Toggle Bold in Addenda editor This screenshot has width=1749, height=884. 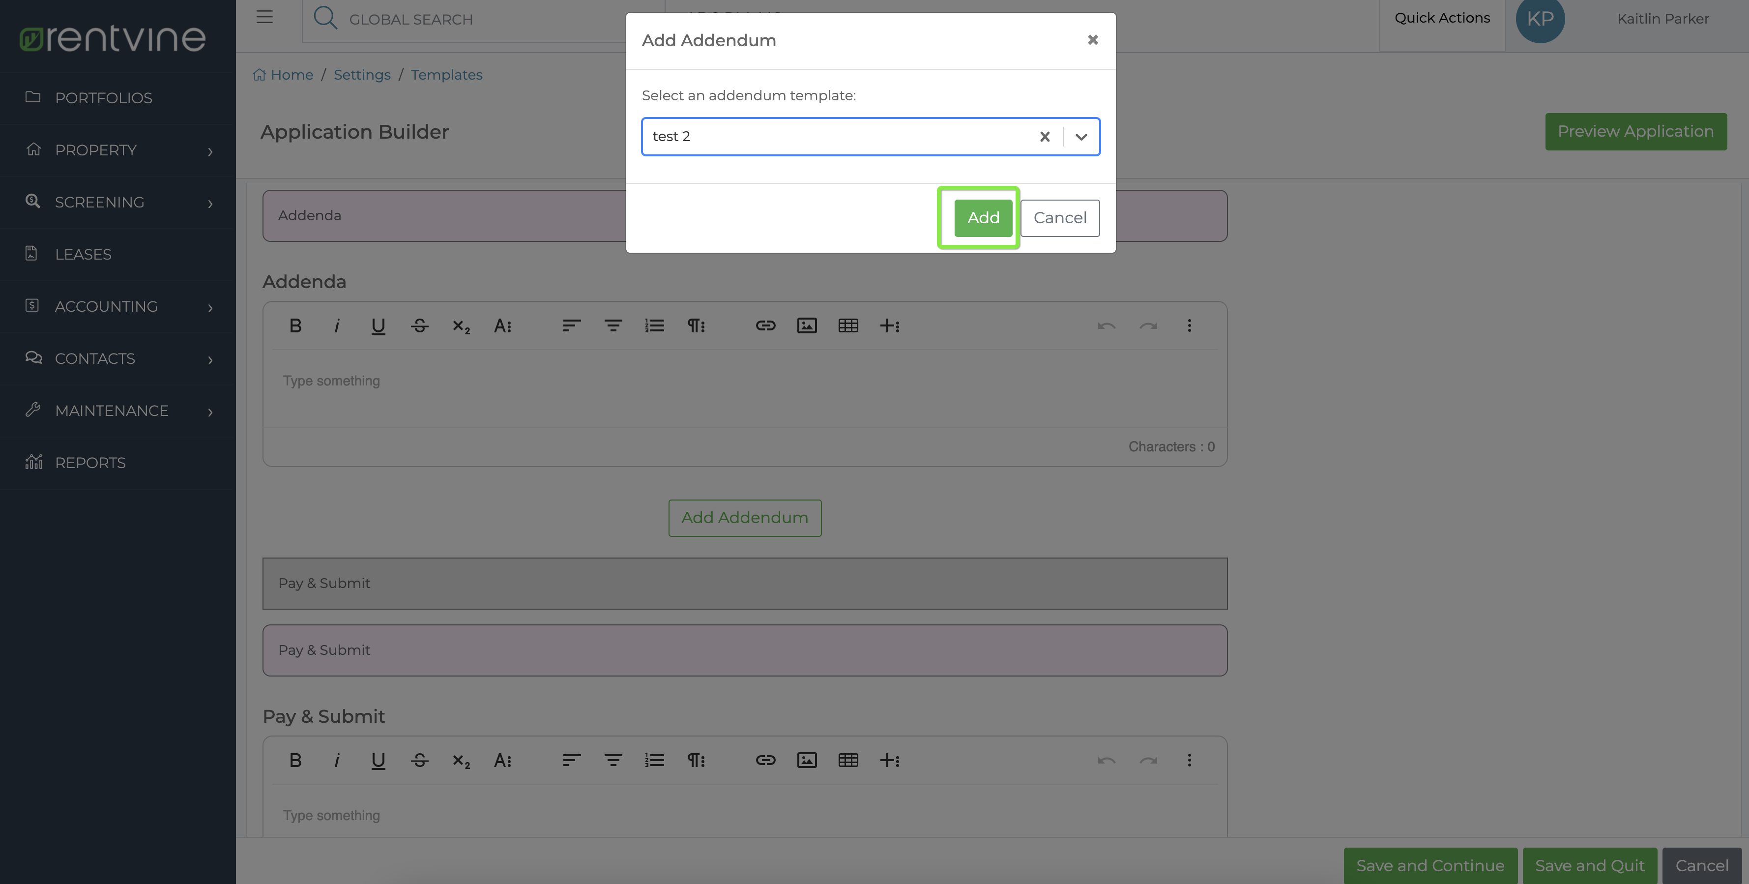(x=294, y=326)
